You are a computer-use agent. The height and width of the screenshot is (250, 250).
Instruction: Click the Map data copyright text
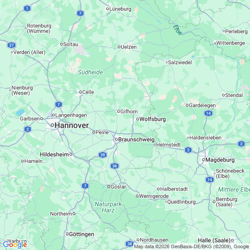pyautogui.click(x=192, y=246)
